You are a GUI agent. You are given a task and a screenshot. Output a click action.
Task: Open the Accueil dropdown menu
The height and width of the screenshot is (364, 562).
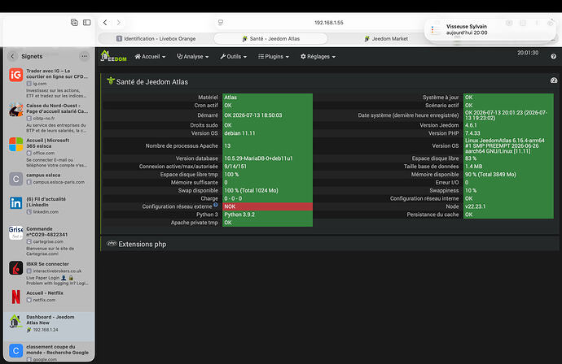point(150,57)
